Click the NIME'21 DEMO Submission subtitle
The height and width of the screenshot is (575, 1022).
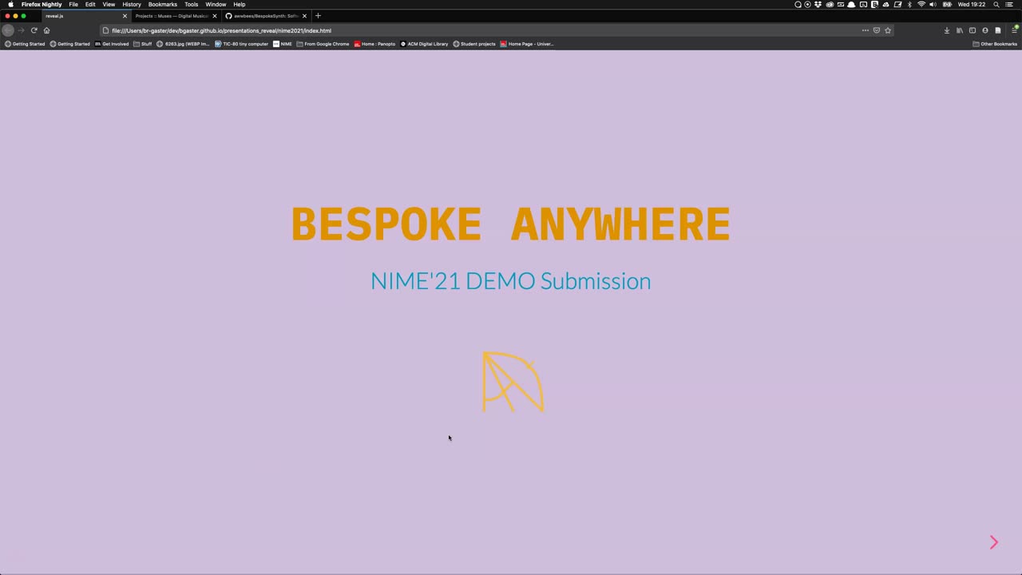click(x=511, y=281)
